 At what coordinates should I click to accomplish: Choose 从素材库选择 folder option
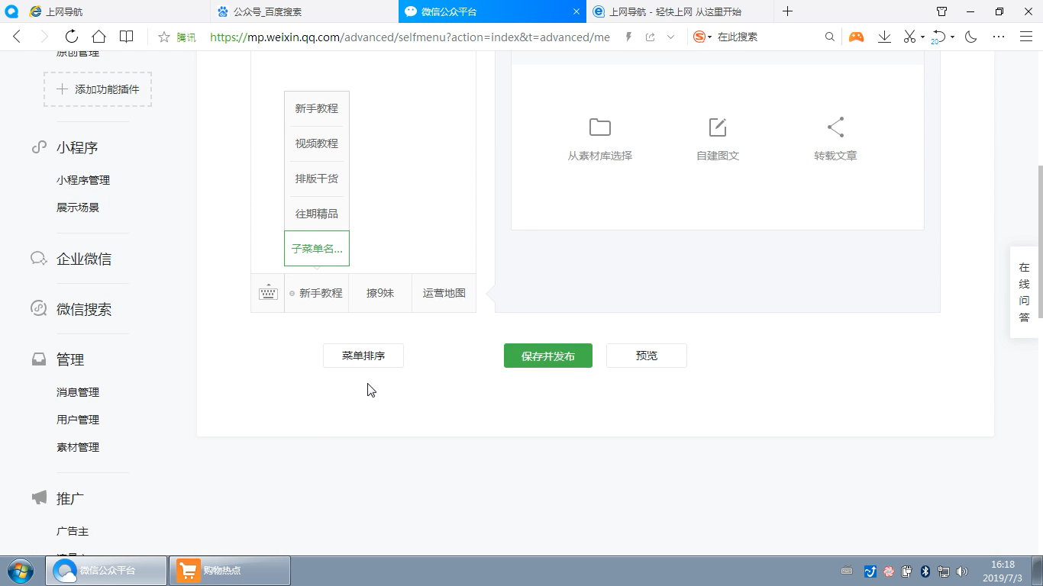click(x=600, y=139)
